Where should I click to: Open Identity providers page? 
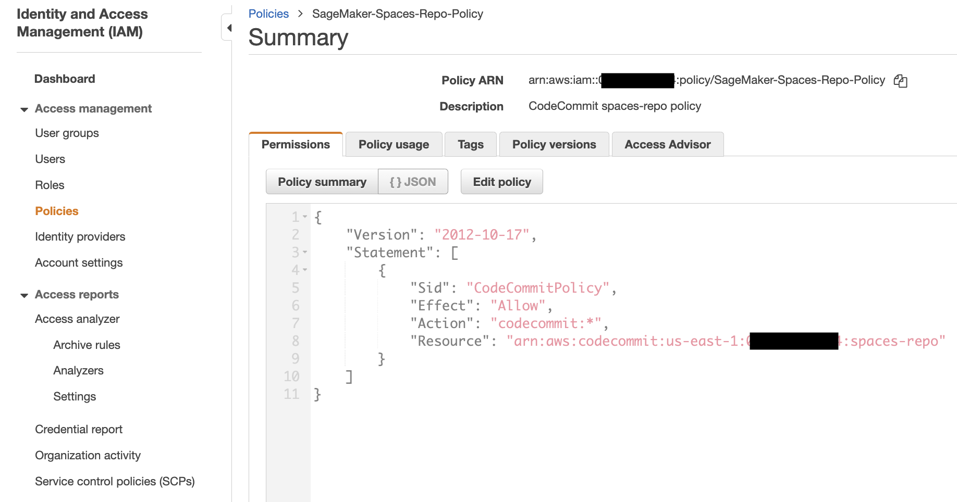click(x=80, y=237)
